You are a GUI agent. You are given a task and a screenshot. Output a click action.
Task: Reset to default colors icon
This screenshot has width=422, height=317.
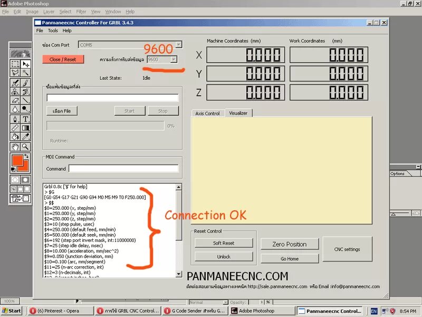point(13,170)
